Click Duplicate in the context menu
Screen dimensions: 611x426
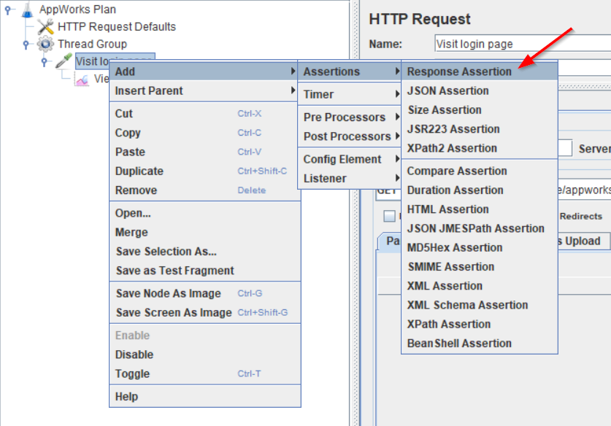pyautogui.click(x=139, y=171)
